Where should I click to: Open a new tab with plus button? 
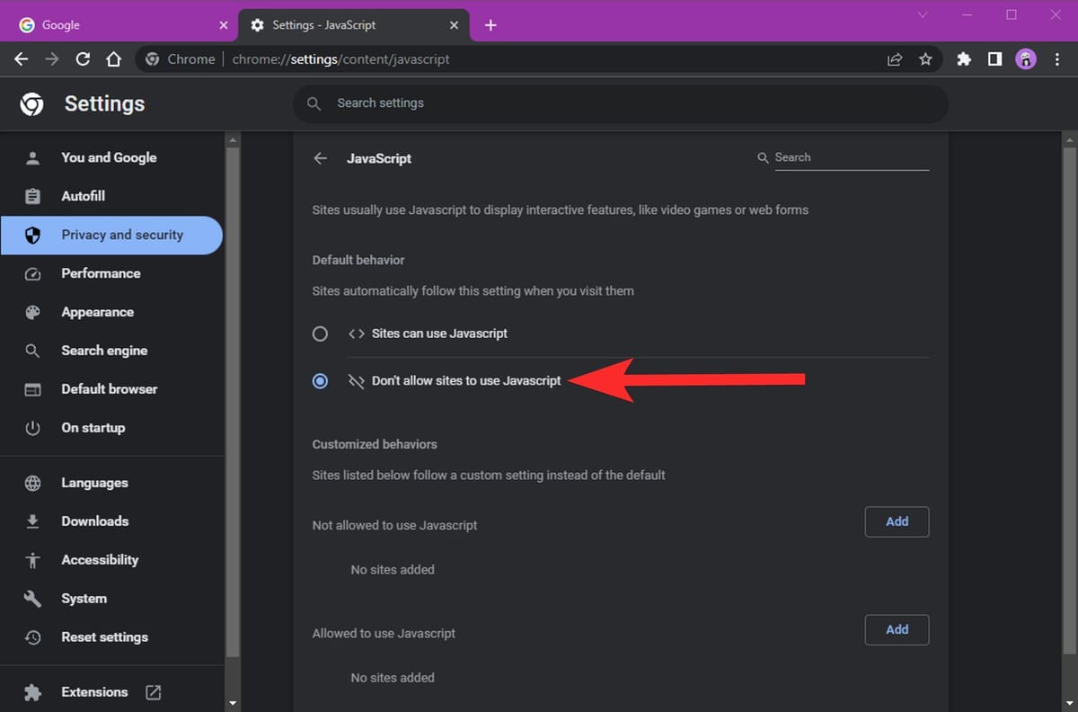point(490,24)
